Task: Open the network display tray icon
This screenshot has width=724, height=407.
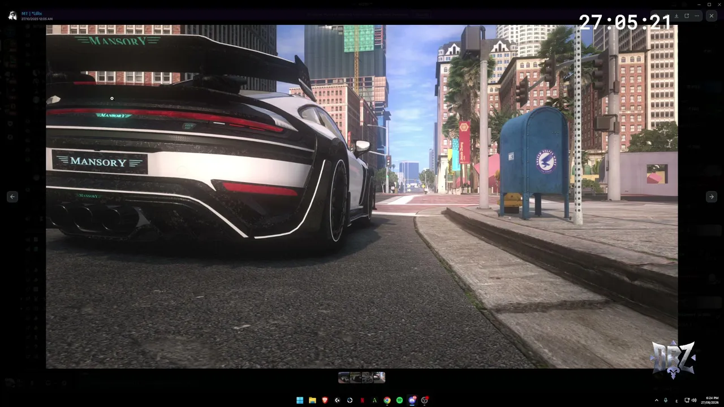Action: click(687, 400)
